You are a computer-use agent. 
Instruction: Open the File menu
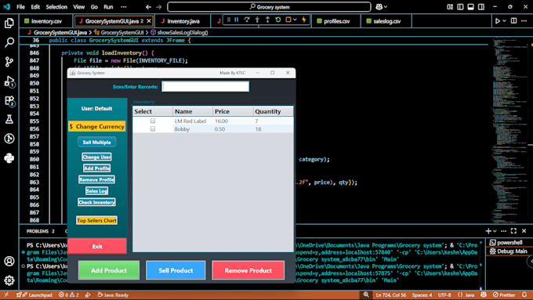click(x=20, y=7)
